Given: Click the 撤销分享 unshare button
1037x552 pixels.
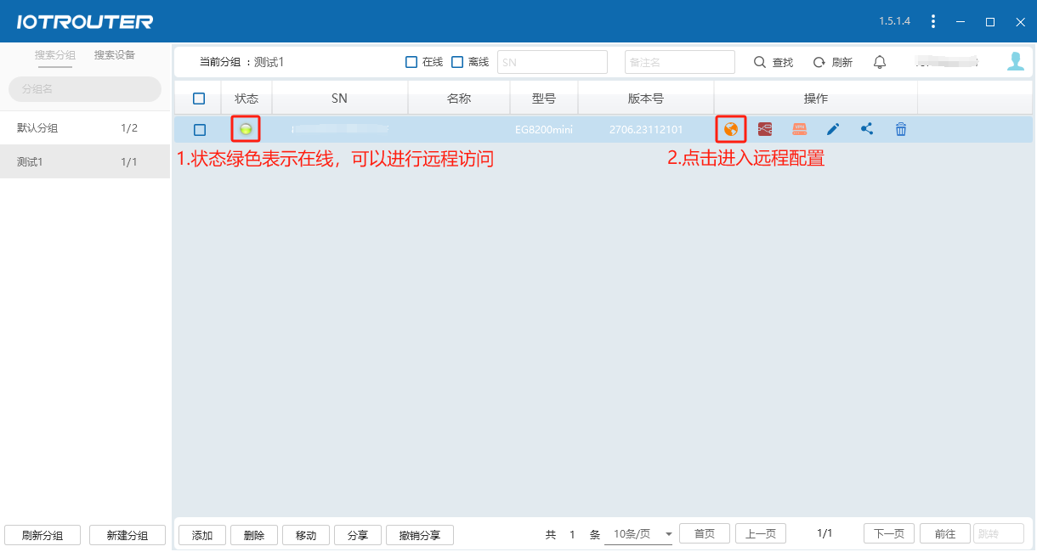Looking at the screenshot, I should pos(420,534).
